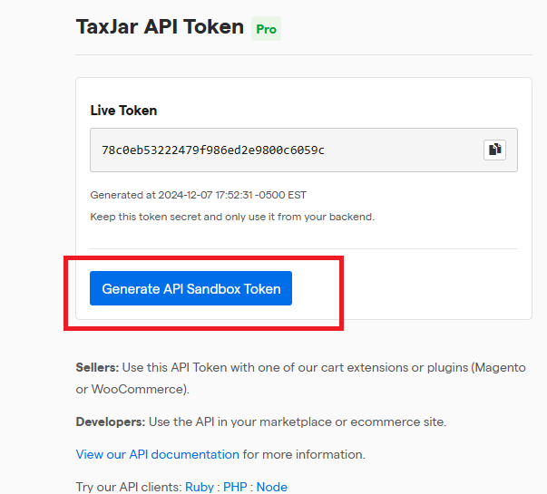Screen dimensions: 547x494
Task: Click the Keep this token secret note
Action: (x=232, y=217)
